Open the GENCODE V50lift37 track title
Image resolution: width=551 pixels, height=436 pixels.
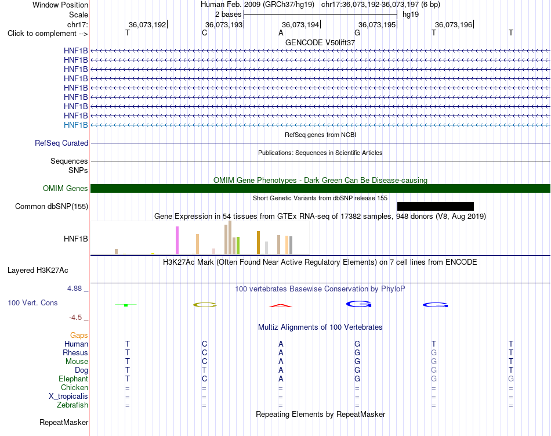tap(320, 42)
